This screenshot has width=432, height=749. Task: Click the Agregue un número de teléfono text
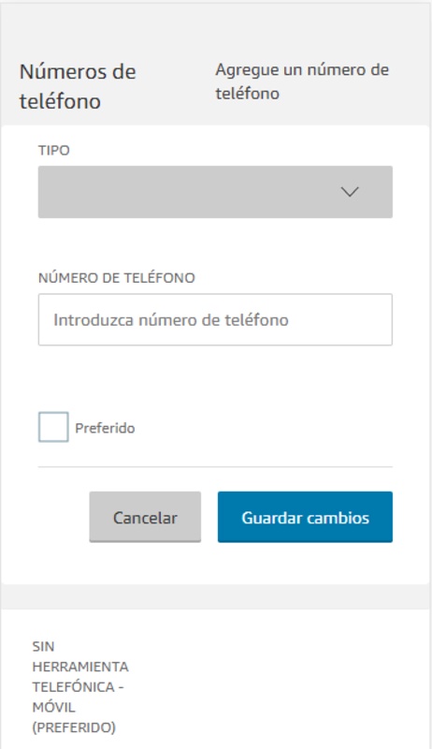point(302,81)
